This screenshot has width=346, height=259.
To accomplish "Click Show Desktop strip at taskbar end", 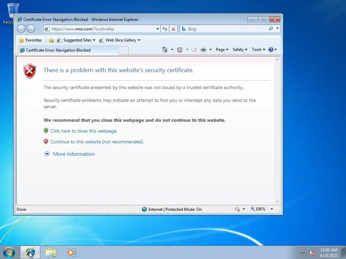I will [x=344, y=252].
